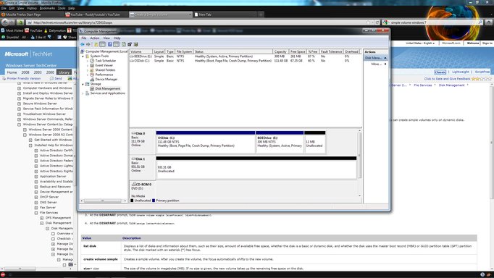Viewport: 494px width, 278px height.
Task: Click the Home tab on TechNet
Action: point(12,72)
